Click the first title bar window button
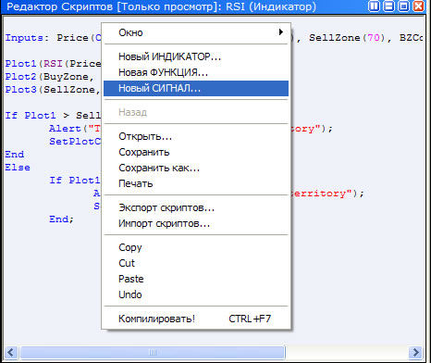The height and width of the screenshot is (363, 431). (x=374, y=6)
